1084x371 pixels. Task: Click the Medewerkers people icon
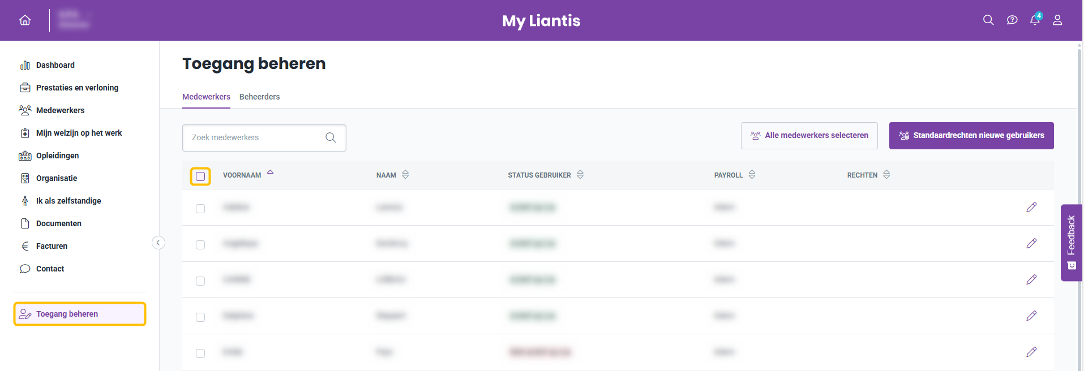[x=25, y=110]
